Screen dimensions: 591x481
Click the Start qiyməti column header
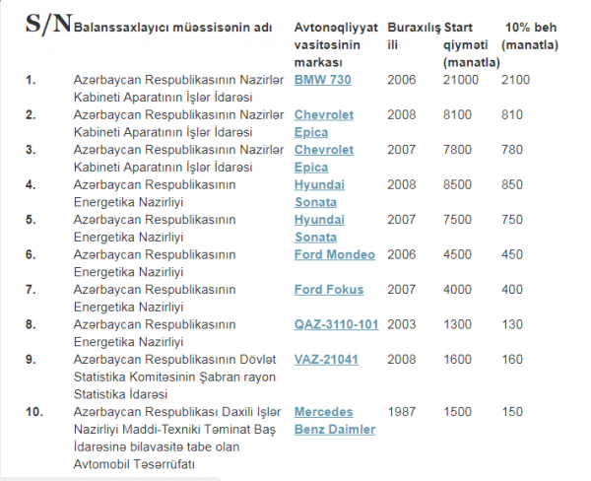(471, 45)
